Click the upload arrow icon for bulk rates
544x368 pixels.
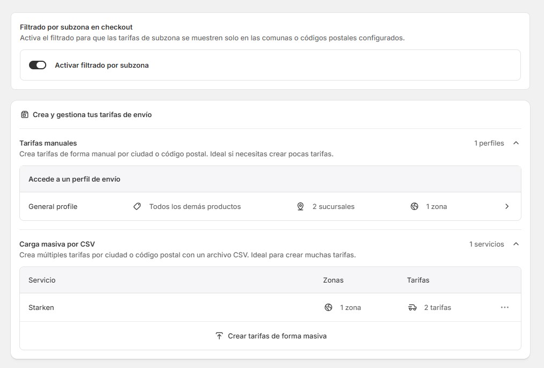pyautogui.click(x=219, y=336)
